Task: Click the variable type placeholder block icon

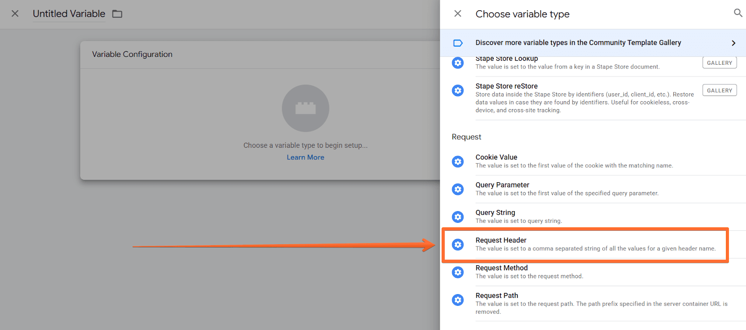Action: pyautogui.click(x=305, y=108)
